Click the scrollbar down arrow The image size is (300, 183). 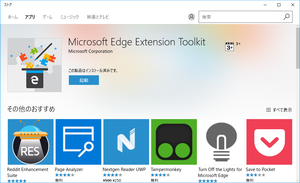pos(298,181)
